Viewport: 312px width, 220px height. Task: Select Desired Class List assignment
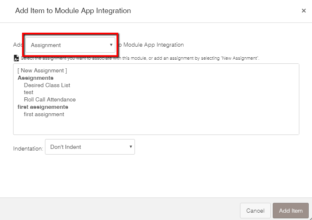[47, 85]
